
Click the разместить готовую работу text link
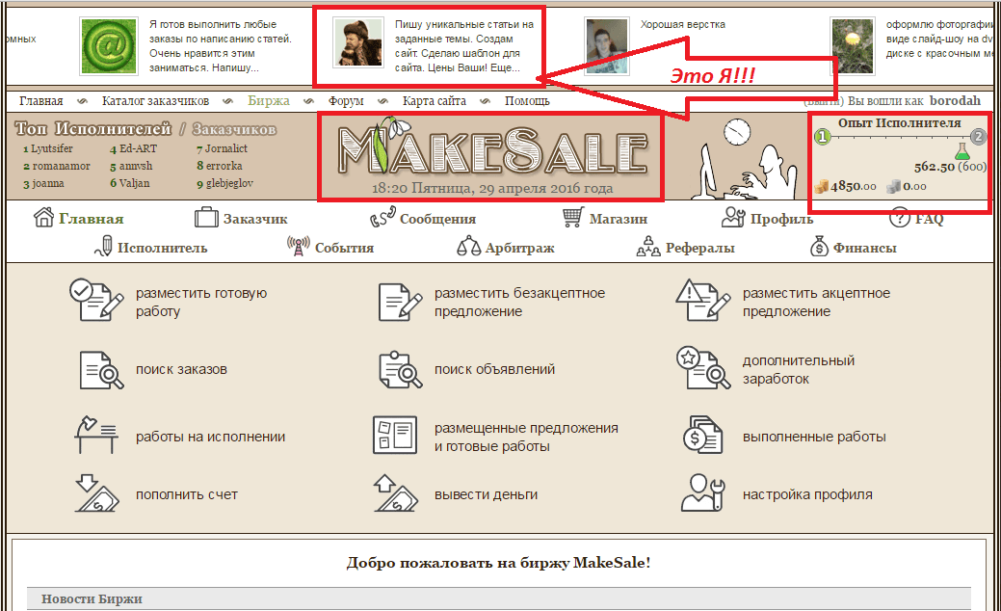click(x=201, y=302)
